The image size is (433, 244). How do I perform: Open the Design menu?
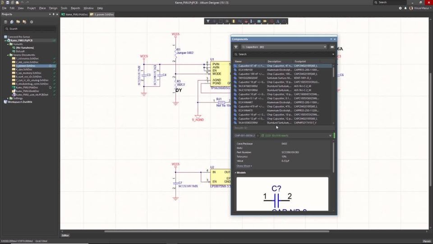coord(53,8)
